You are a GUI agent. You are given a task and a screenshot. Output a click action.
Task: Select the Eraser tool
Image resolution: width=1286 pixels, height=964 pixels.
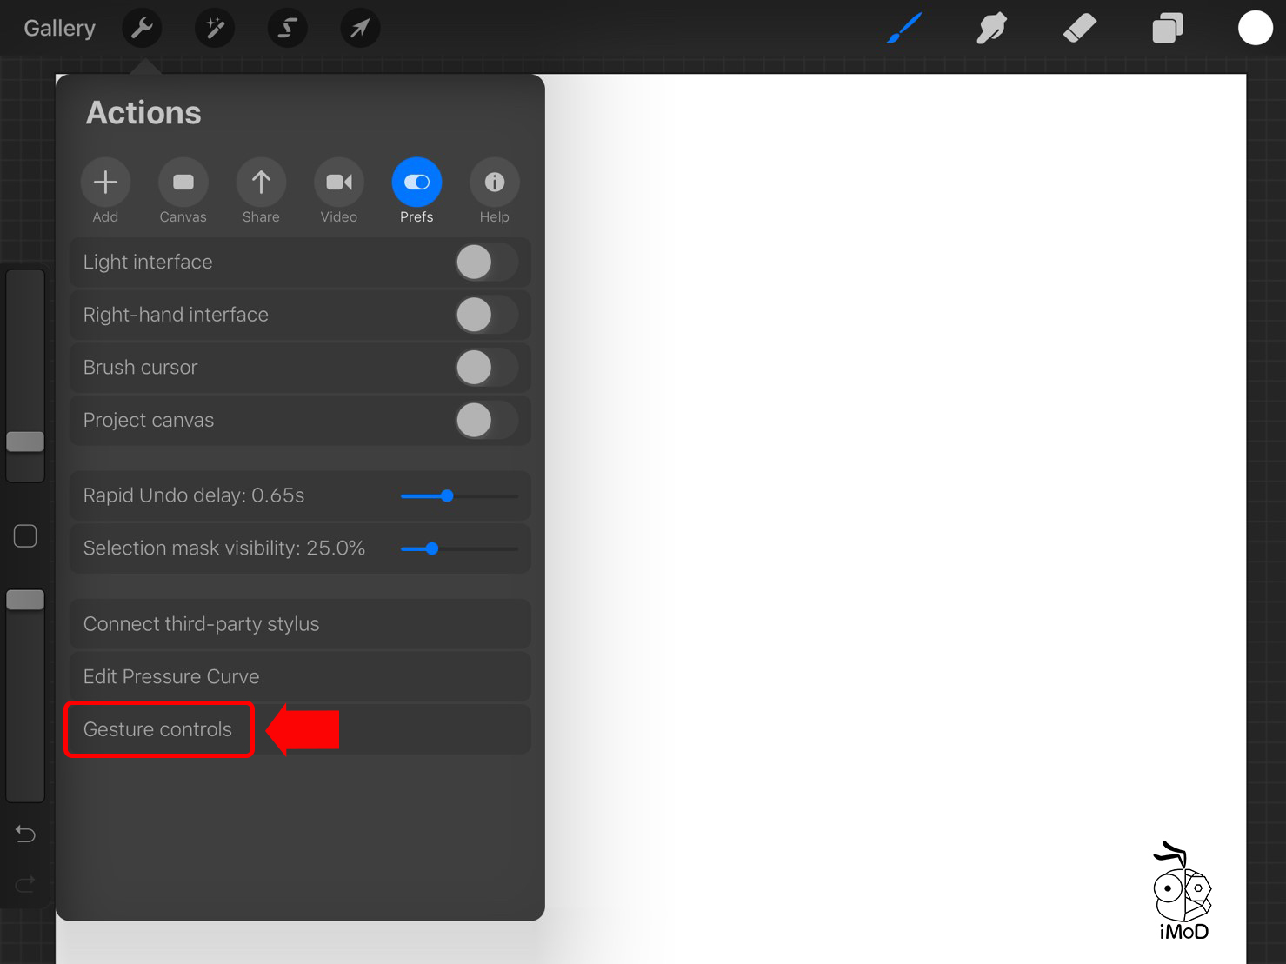click(x=1079, y=29)
